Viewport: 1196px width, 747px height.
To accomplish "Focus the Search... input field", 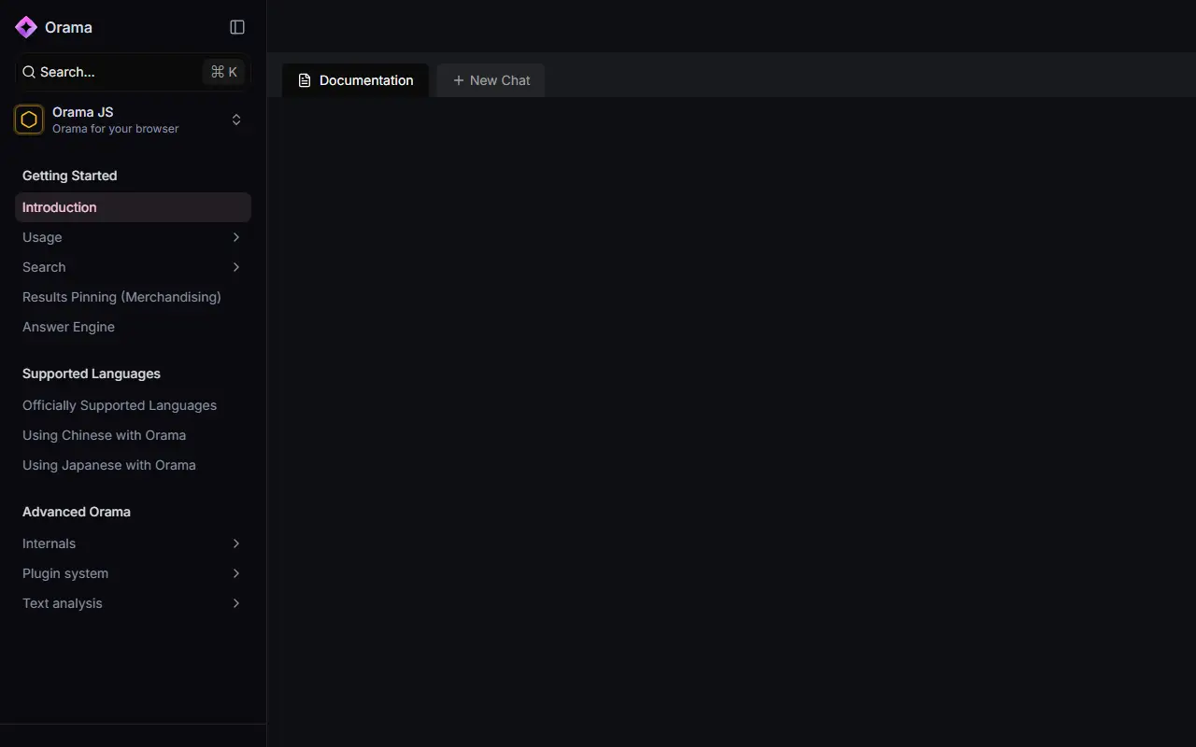I will point(133,72).
